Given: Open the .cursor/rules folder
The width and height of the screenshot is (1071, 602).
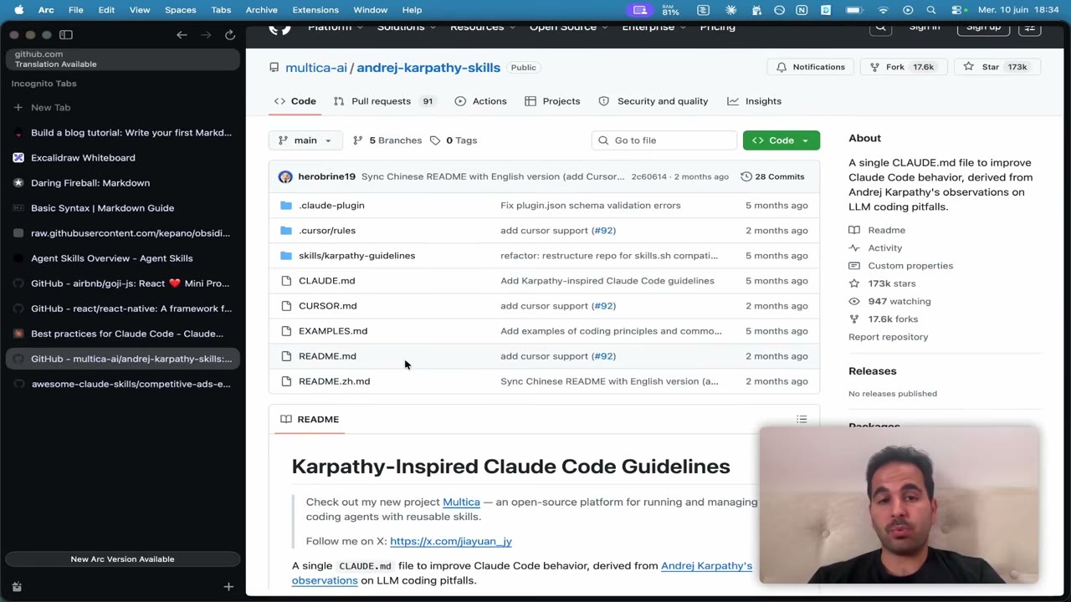Looking at the screenshot, I should 327,231.
